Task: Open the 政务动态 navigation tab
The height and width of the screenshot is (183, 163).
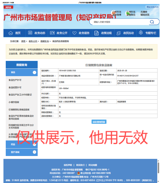Action: 37,33
